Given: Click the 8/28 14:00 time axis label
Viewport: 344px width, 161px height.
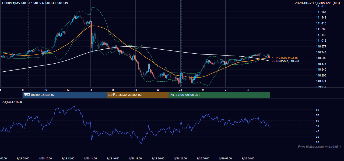Looking at the screenshot, I should coord(90,159).
